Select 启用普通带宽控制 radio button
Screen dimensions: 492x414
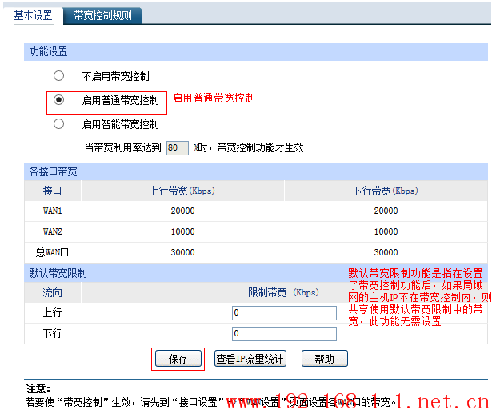58,100
